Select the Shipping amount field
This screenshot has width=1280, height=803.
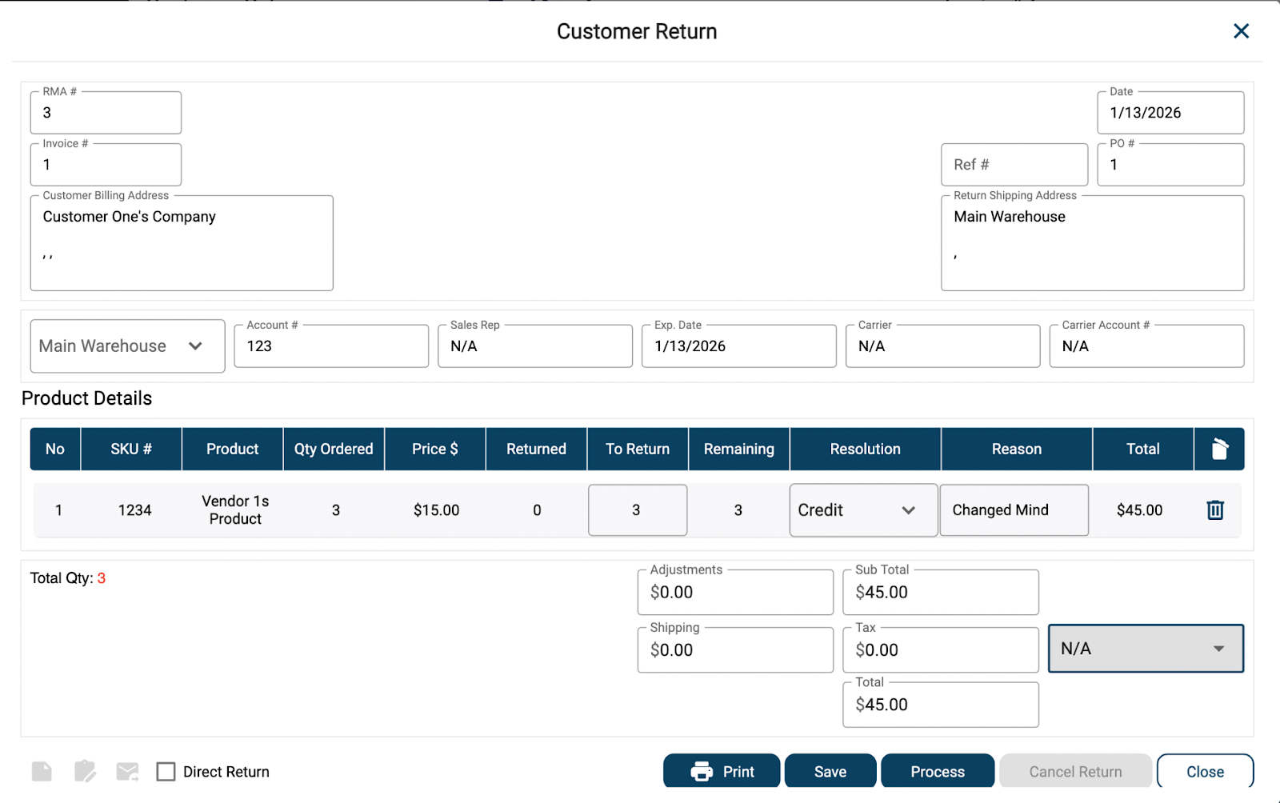(734, 650)
